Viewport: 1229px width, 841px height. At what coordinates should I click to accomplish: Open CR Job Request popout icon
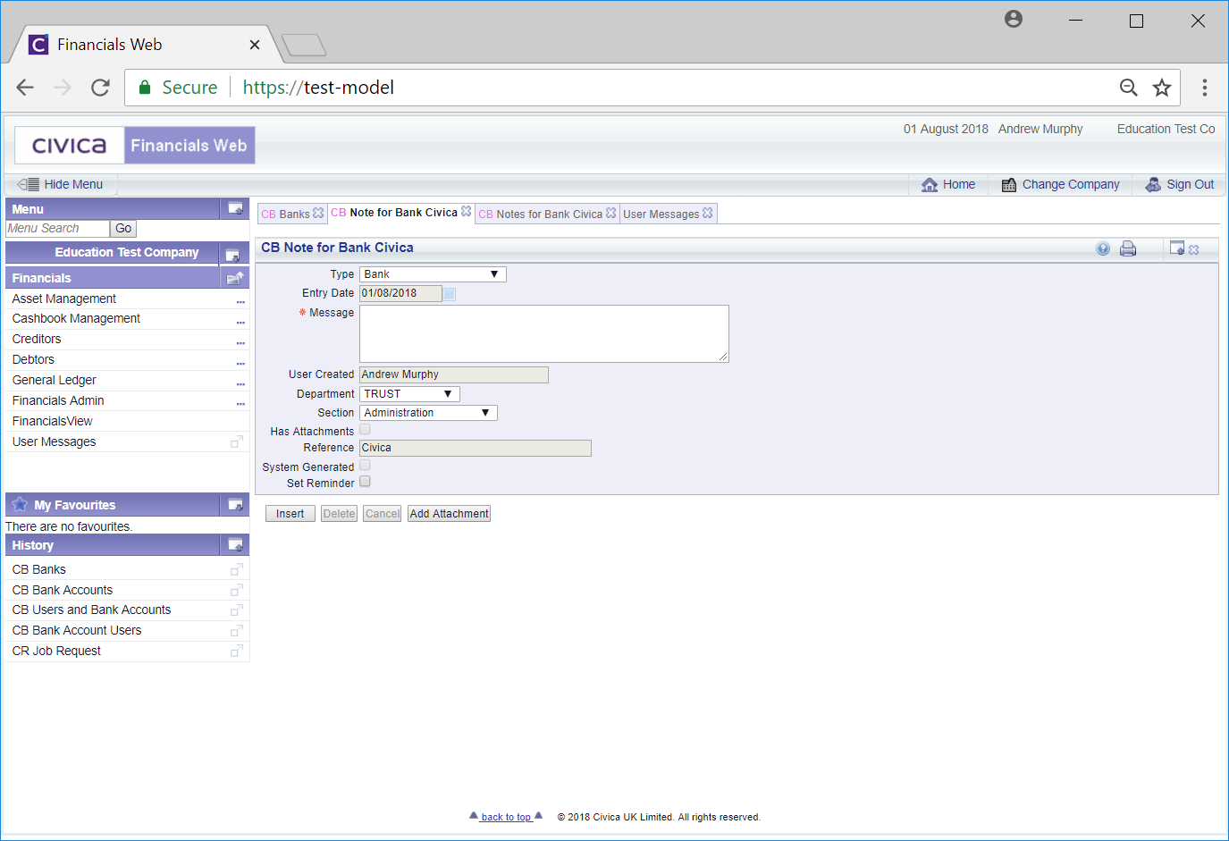pyautogui.click(x=237, y=652)
